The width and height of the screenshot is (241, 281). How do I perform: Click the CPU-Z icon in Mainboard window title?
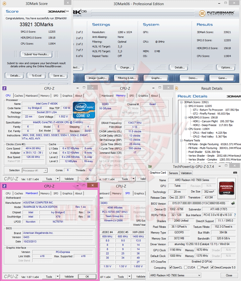(x=4, y=186)
